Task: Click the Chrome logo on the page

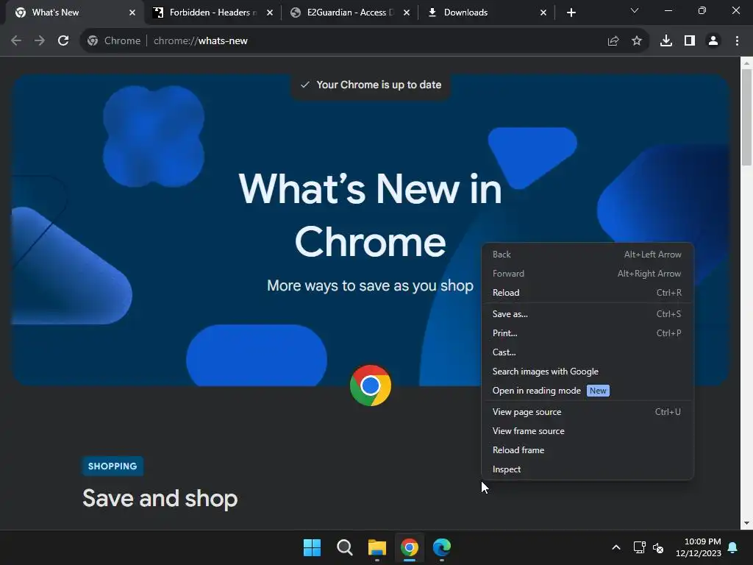Action: [x=371, y=385]
